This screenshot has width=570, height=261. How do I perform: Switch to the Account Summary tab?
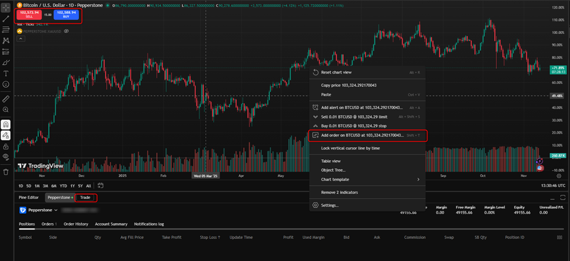(x=111, y=224)
